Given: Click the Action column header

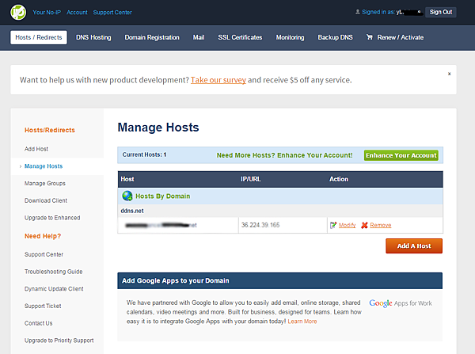Looking at the screenshot, I should [x=339, y=179].
